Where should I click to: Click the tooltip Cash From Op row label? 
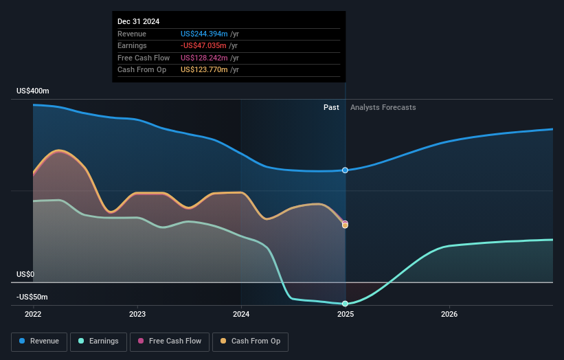[x=142, y=70]
